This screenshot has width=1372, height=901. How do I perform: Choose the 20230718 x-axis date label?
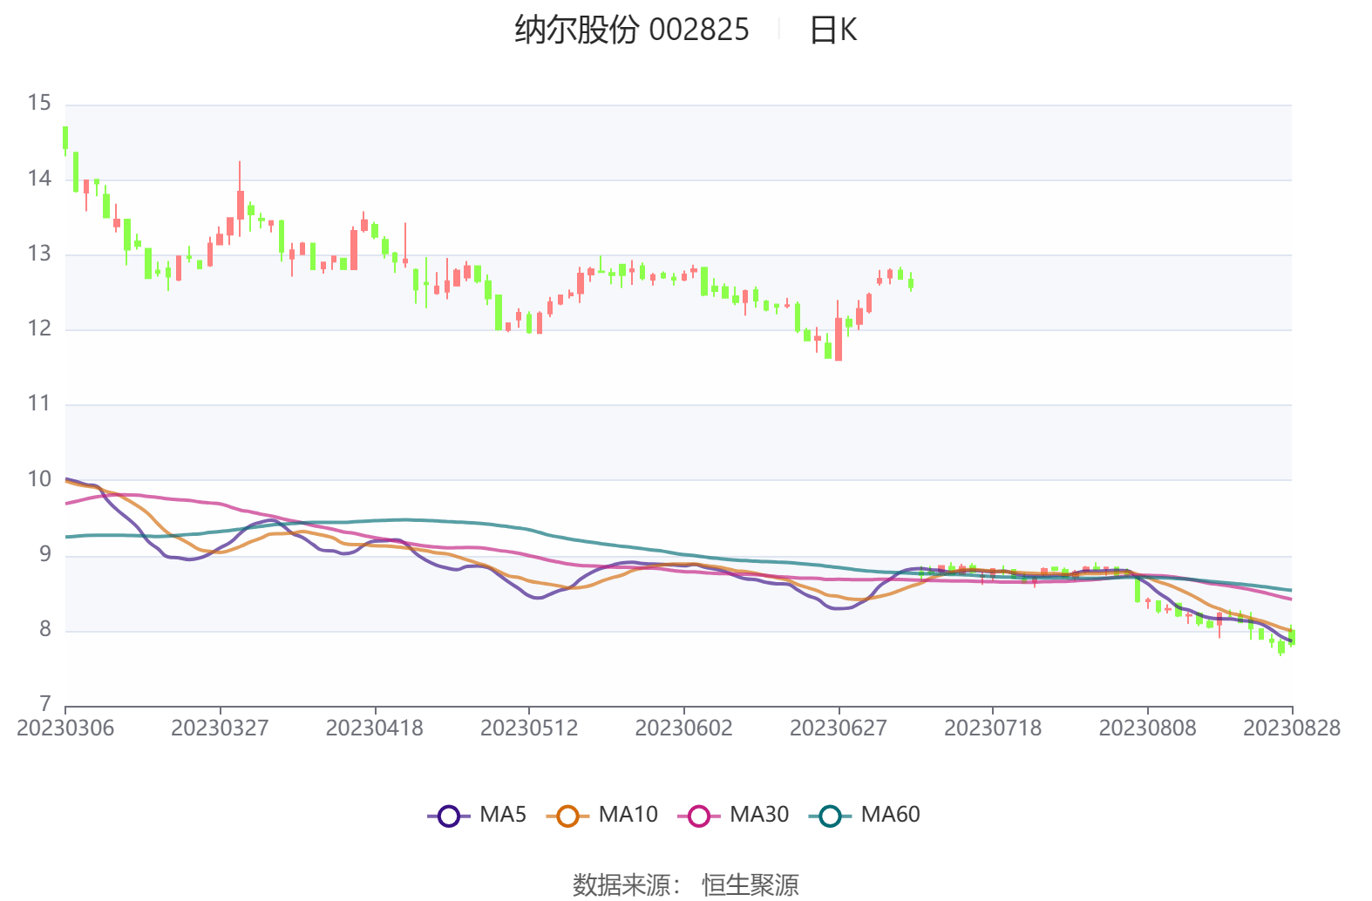(x=993, y=728)
